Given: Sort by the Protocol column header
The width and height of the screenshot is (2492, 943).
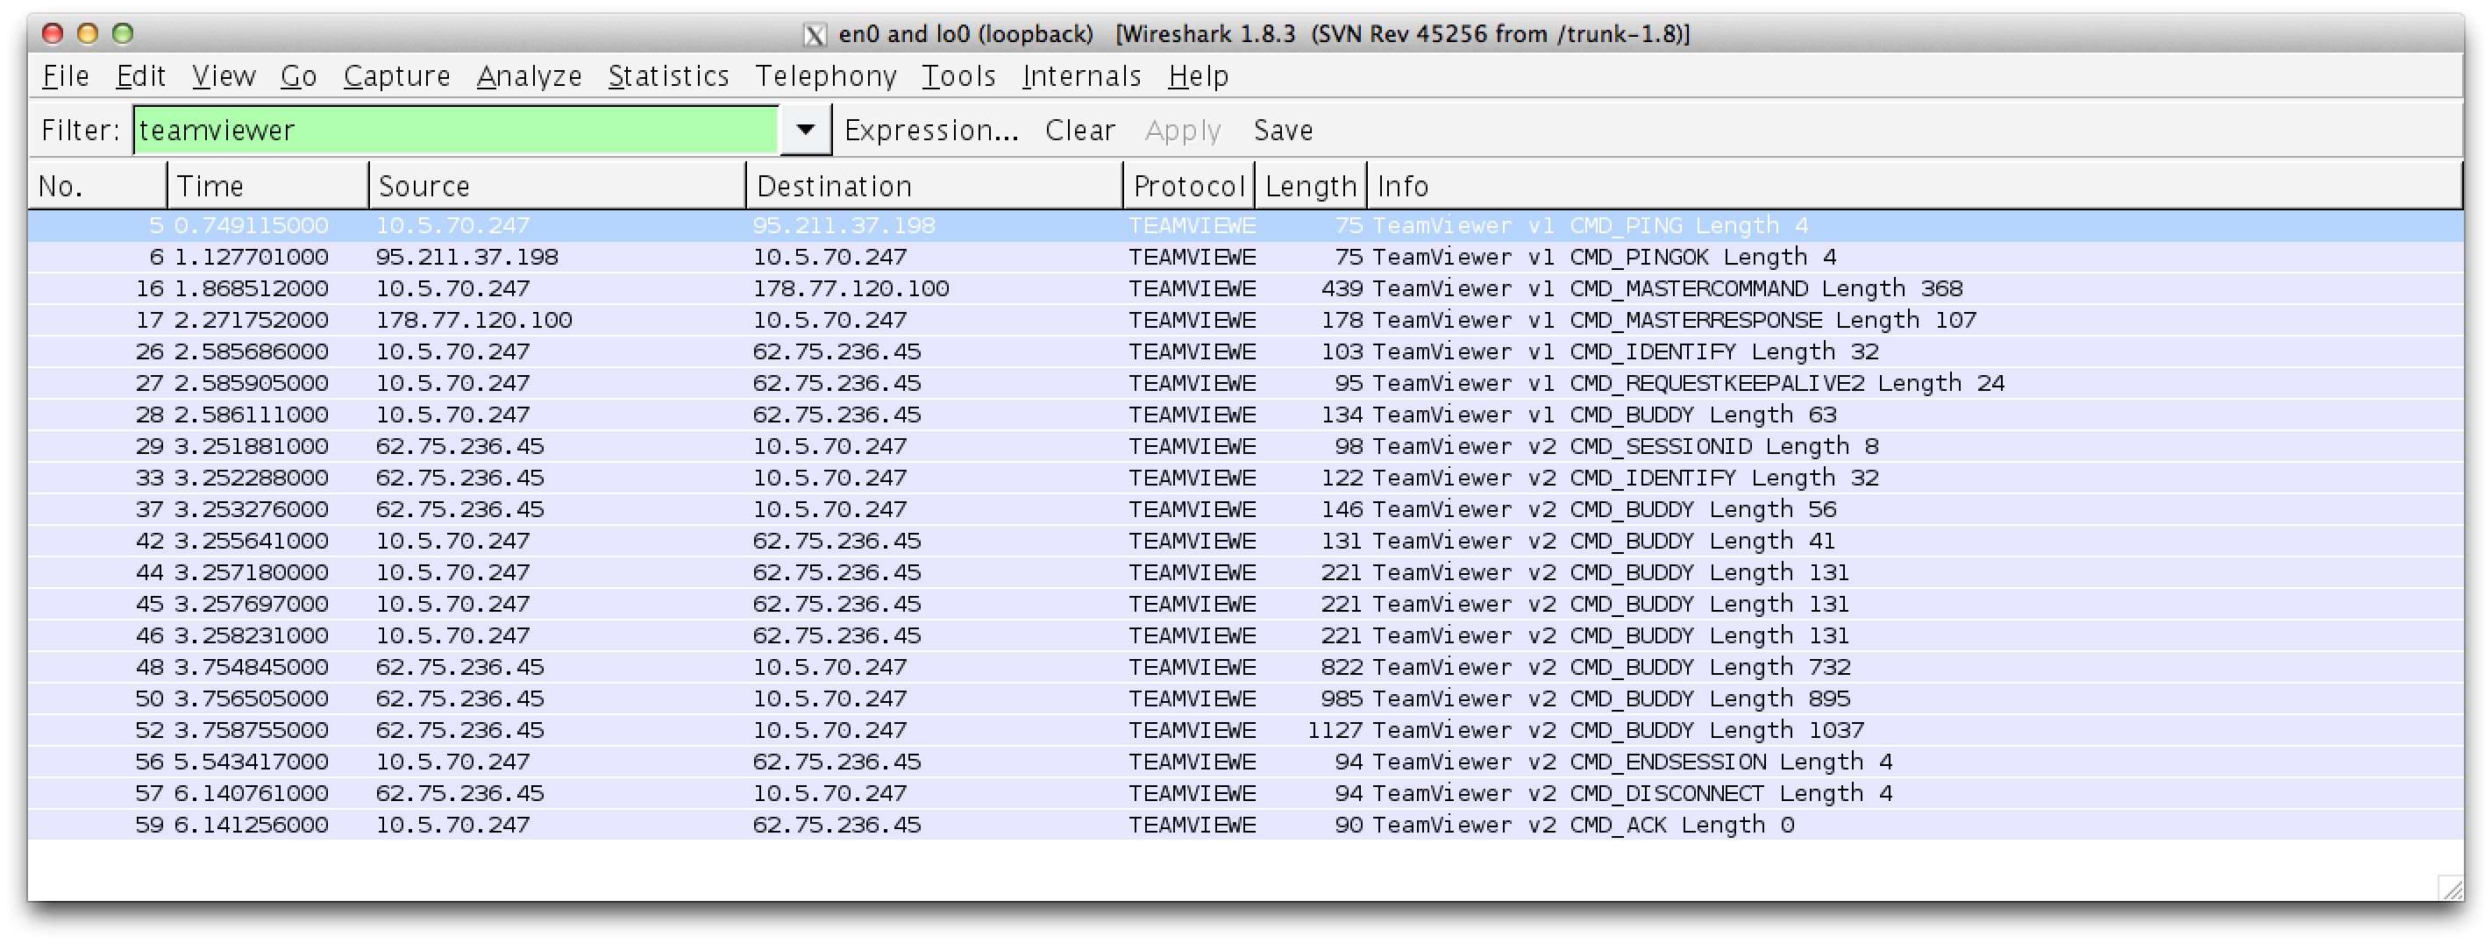Looking at the screenshot, I should click(1189, 186).
